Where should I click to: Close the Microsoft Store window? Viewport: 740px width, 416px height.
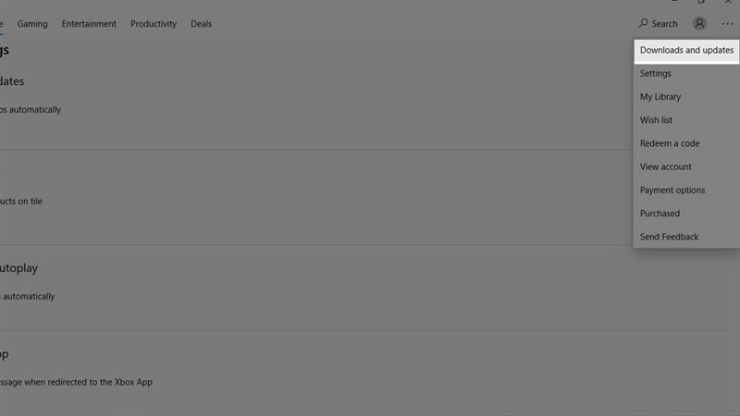728,2
